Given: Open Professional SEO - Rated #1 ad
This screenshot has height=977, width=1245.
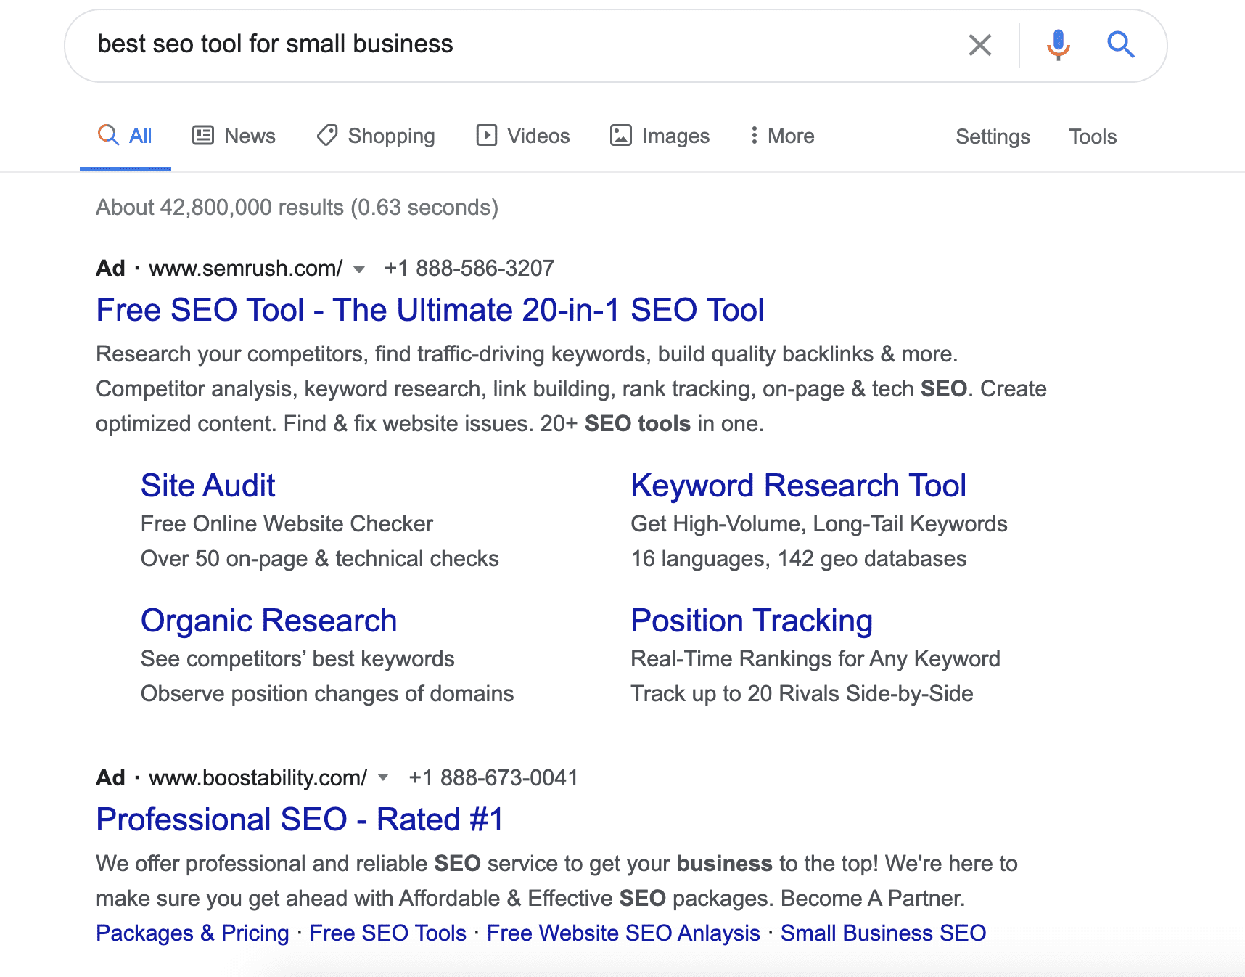Looking at the screenshot, I should pos(300,819).
